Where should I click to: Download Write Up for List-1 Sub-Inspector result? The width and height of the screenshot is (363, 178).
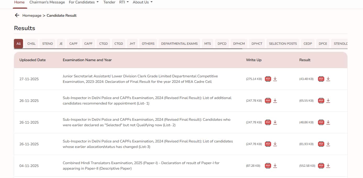coord(275,101)
